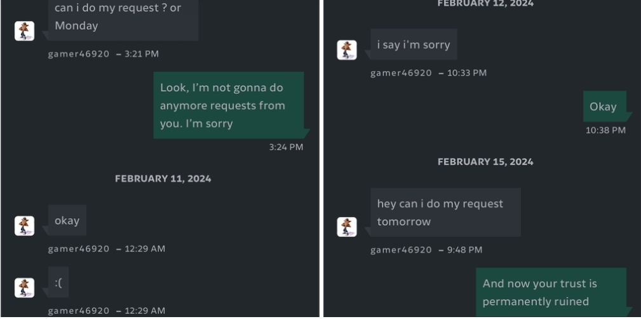
Task: Click avatar beside ':(' message
Action: 25,287
